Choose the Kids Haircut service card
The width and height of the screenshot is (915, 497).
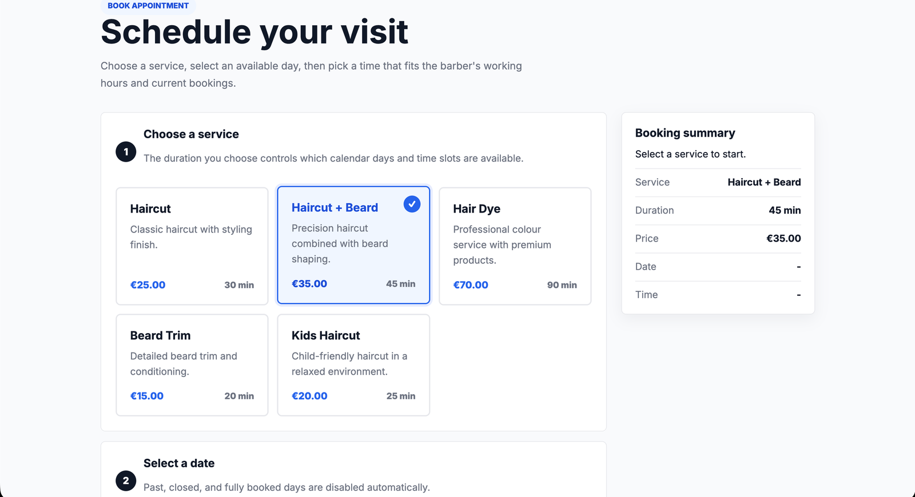click(353, 365)
